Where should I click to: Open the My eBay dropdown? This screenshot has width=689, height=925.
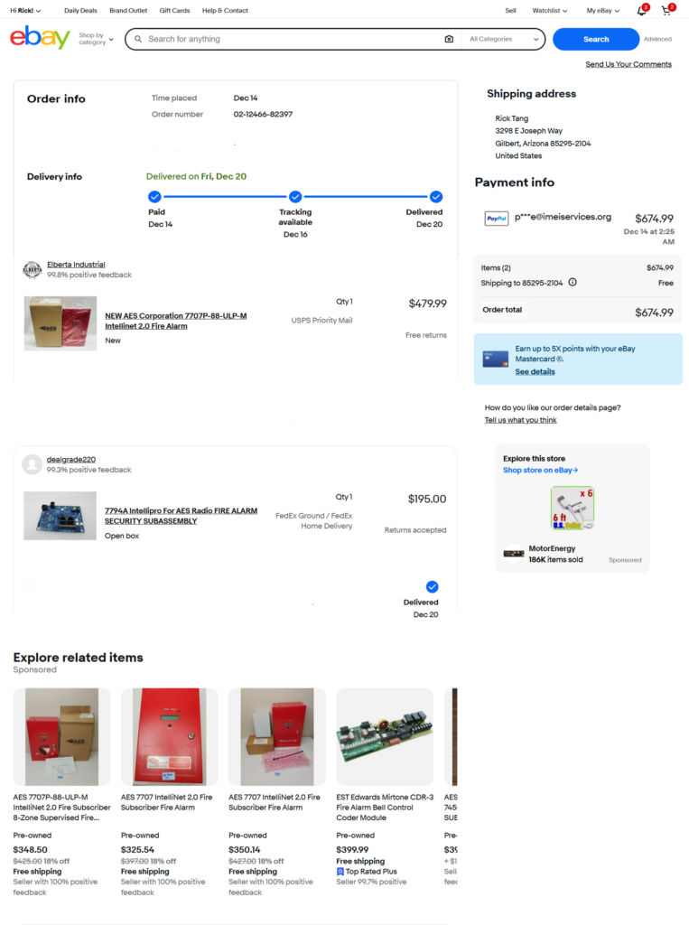[x=603, y=11]
